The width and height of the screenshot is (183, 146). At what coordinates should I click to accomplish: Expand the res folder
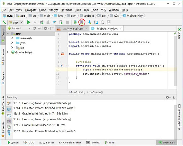point(12,48)
